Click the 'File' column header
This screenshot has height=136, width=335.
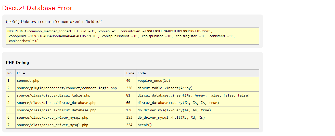coord(21,73)
